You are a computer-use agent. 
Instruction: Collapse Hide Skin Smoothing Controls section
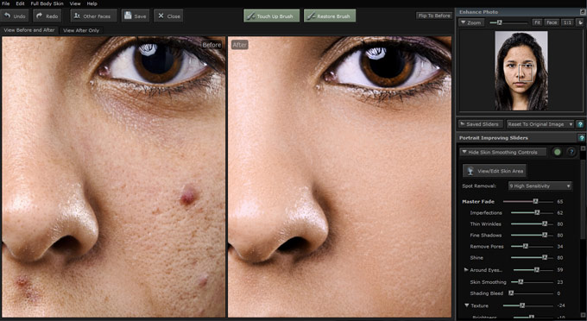[x=502, y=152]
